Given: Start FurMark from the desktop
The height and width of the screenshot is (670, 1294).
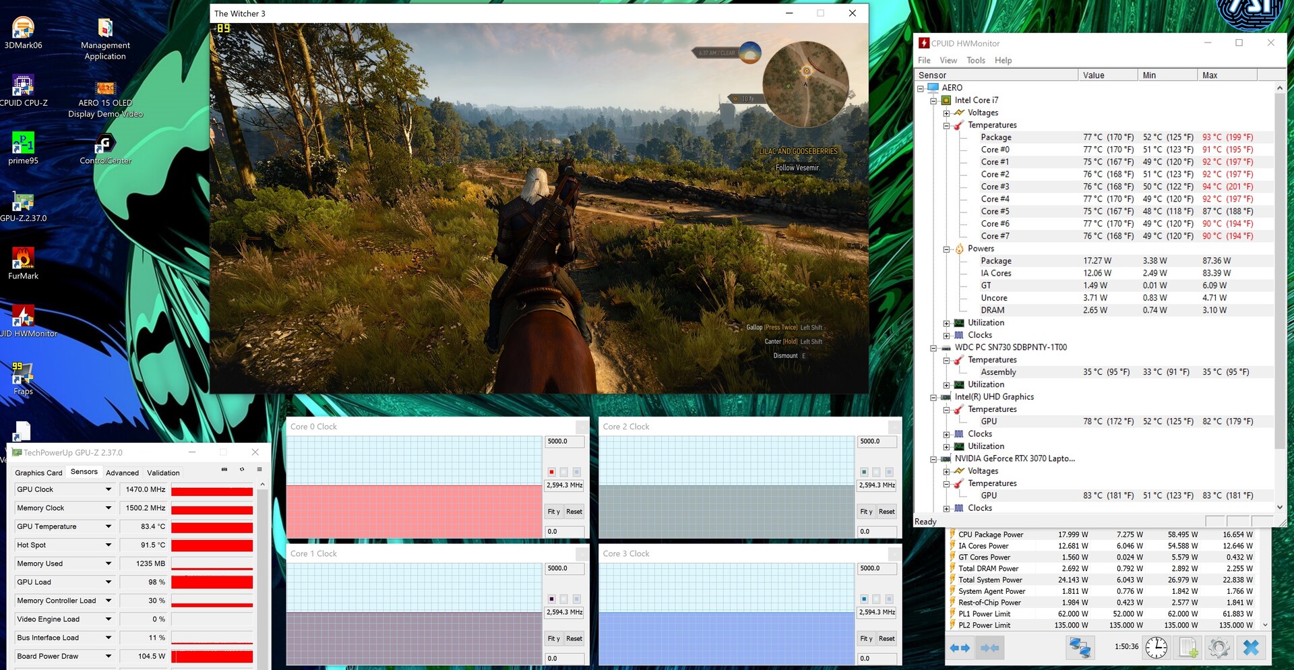Looking at the screenshot, I should [23, 264].
